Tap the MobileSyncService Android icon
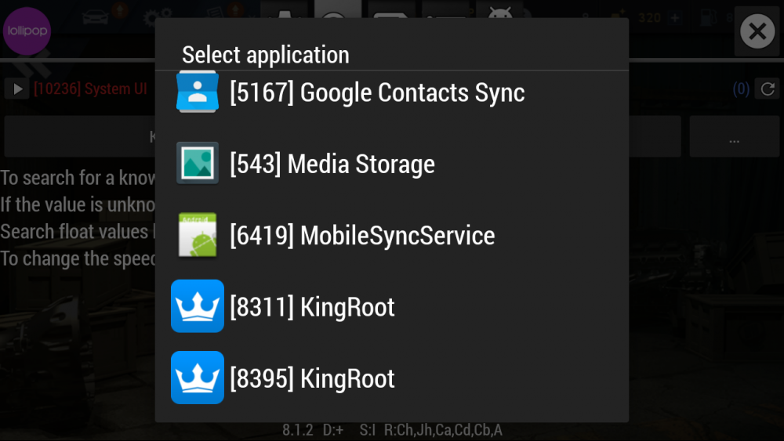The height and width of the screenshot is (441, 784). pyautogui.click(x=197, y=235)
